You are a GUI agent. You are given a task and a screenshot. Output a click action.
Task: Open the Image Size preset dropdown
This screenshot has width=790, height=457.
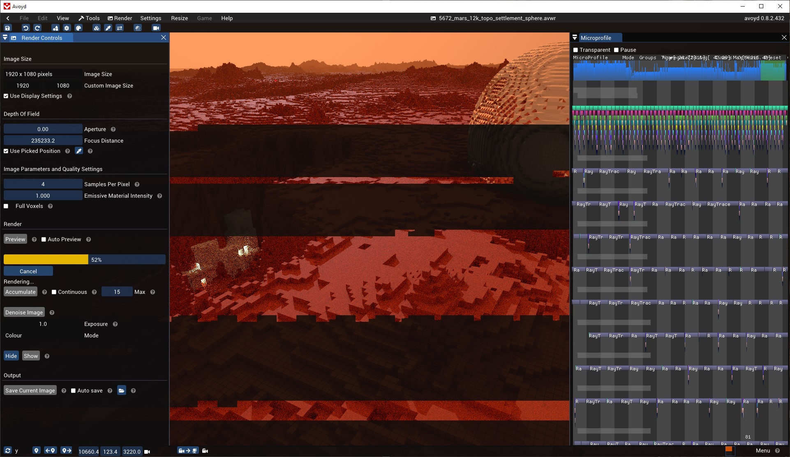tap(43, 74)
